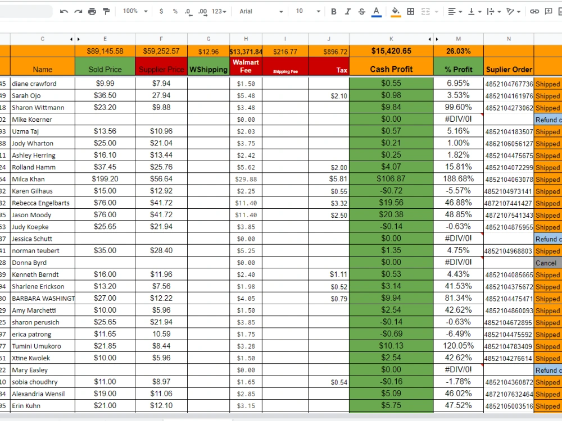This screenshot has width=562, height=421.
Task: Select supplier order 4852104767736
Action: tap(509, 84)
